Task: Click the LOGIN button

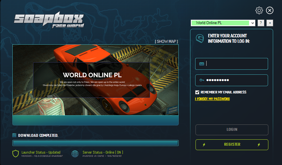Action: click(x=232, y=130)
